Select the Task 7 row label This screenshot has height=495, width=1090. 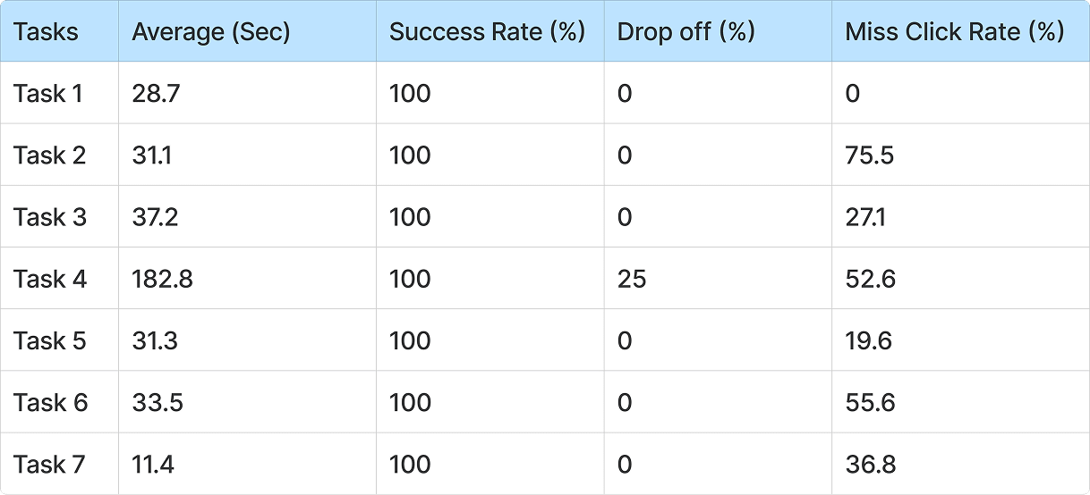[50, 464]
